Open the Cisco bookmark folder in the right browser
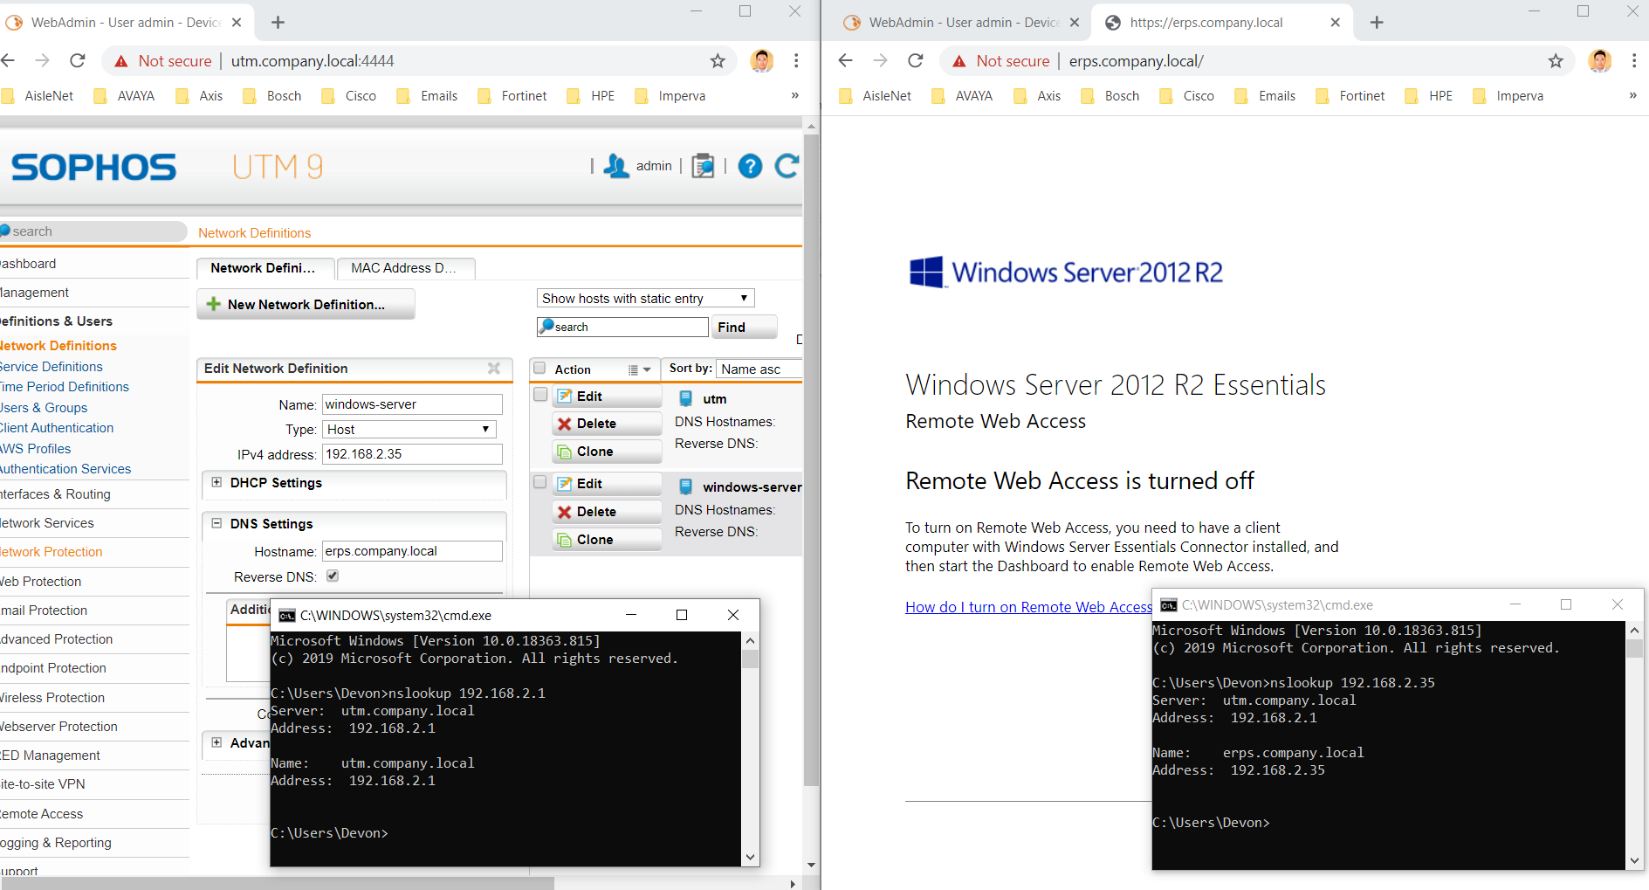Screen dimensions: 1649x890 pos(1187,96)
